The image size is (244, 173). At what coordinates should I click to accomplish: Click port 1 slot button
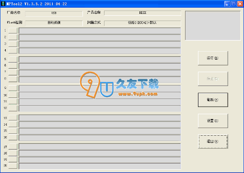13,31
